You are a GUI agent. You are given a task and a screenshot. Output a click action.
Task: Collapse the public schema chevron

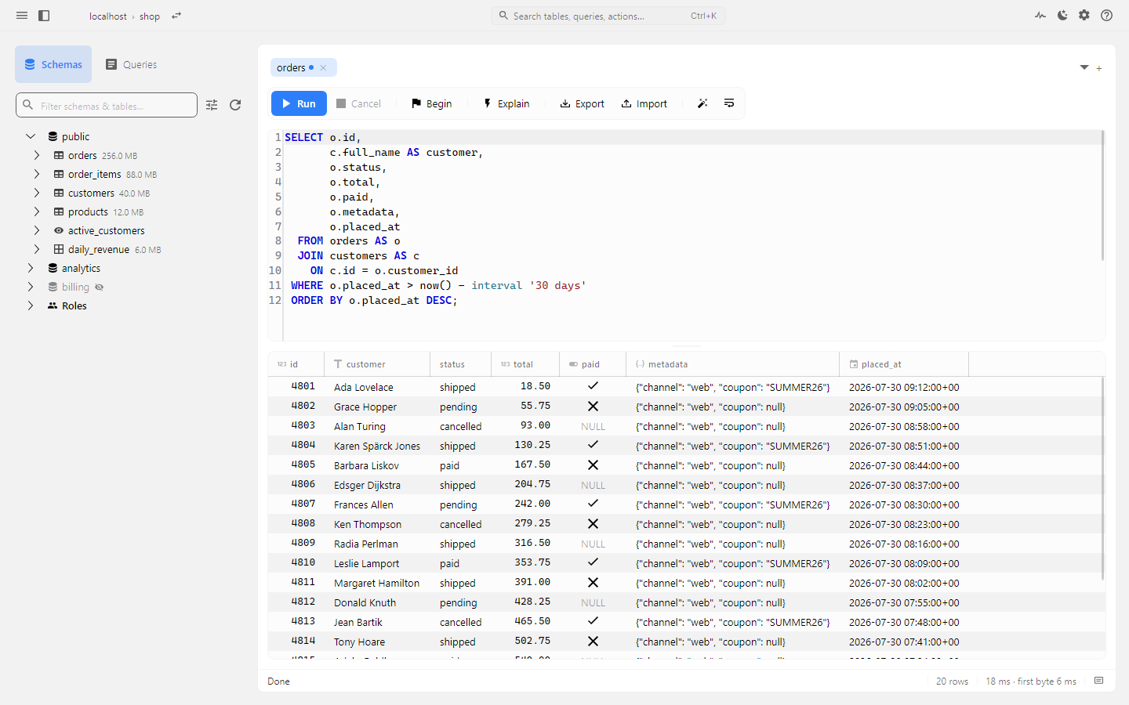[31, 136]
